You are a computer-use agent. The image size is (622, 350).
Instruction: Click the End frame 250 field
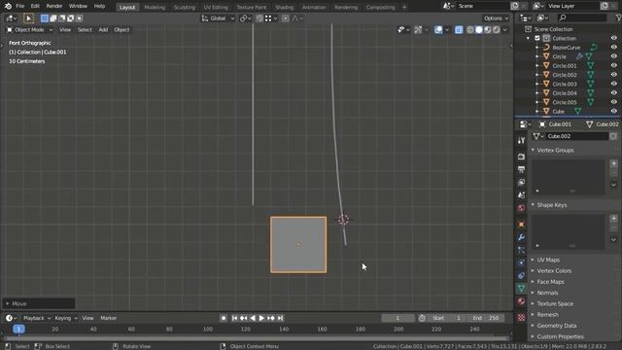click(485, 318)
